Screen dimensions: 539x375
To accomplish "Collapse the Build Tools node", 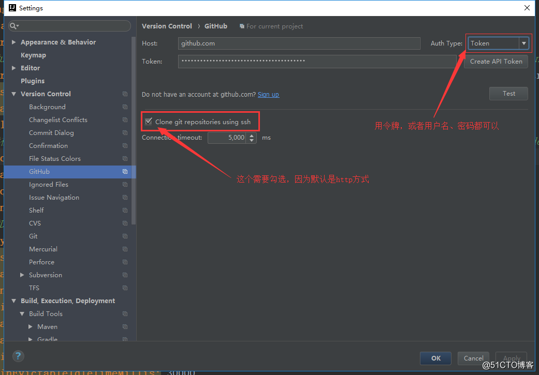I will pos(22,314).
